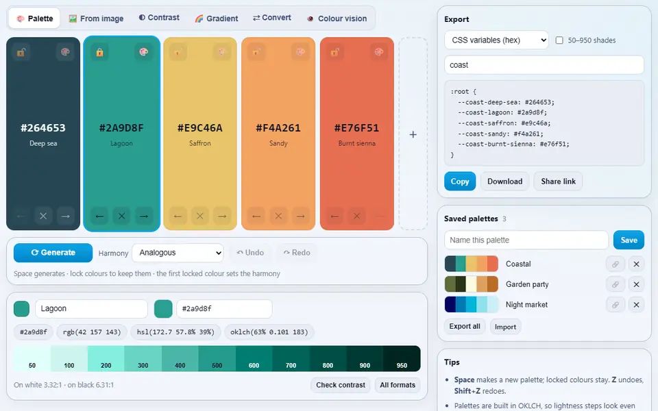The image size is (658, 411).
Task: Open colour picker palette icon on Burnt sienna card
Action: tap(379, 52)
